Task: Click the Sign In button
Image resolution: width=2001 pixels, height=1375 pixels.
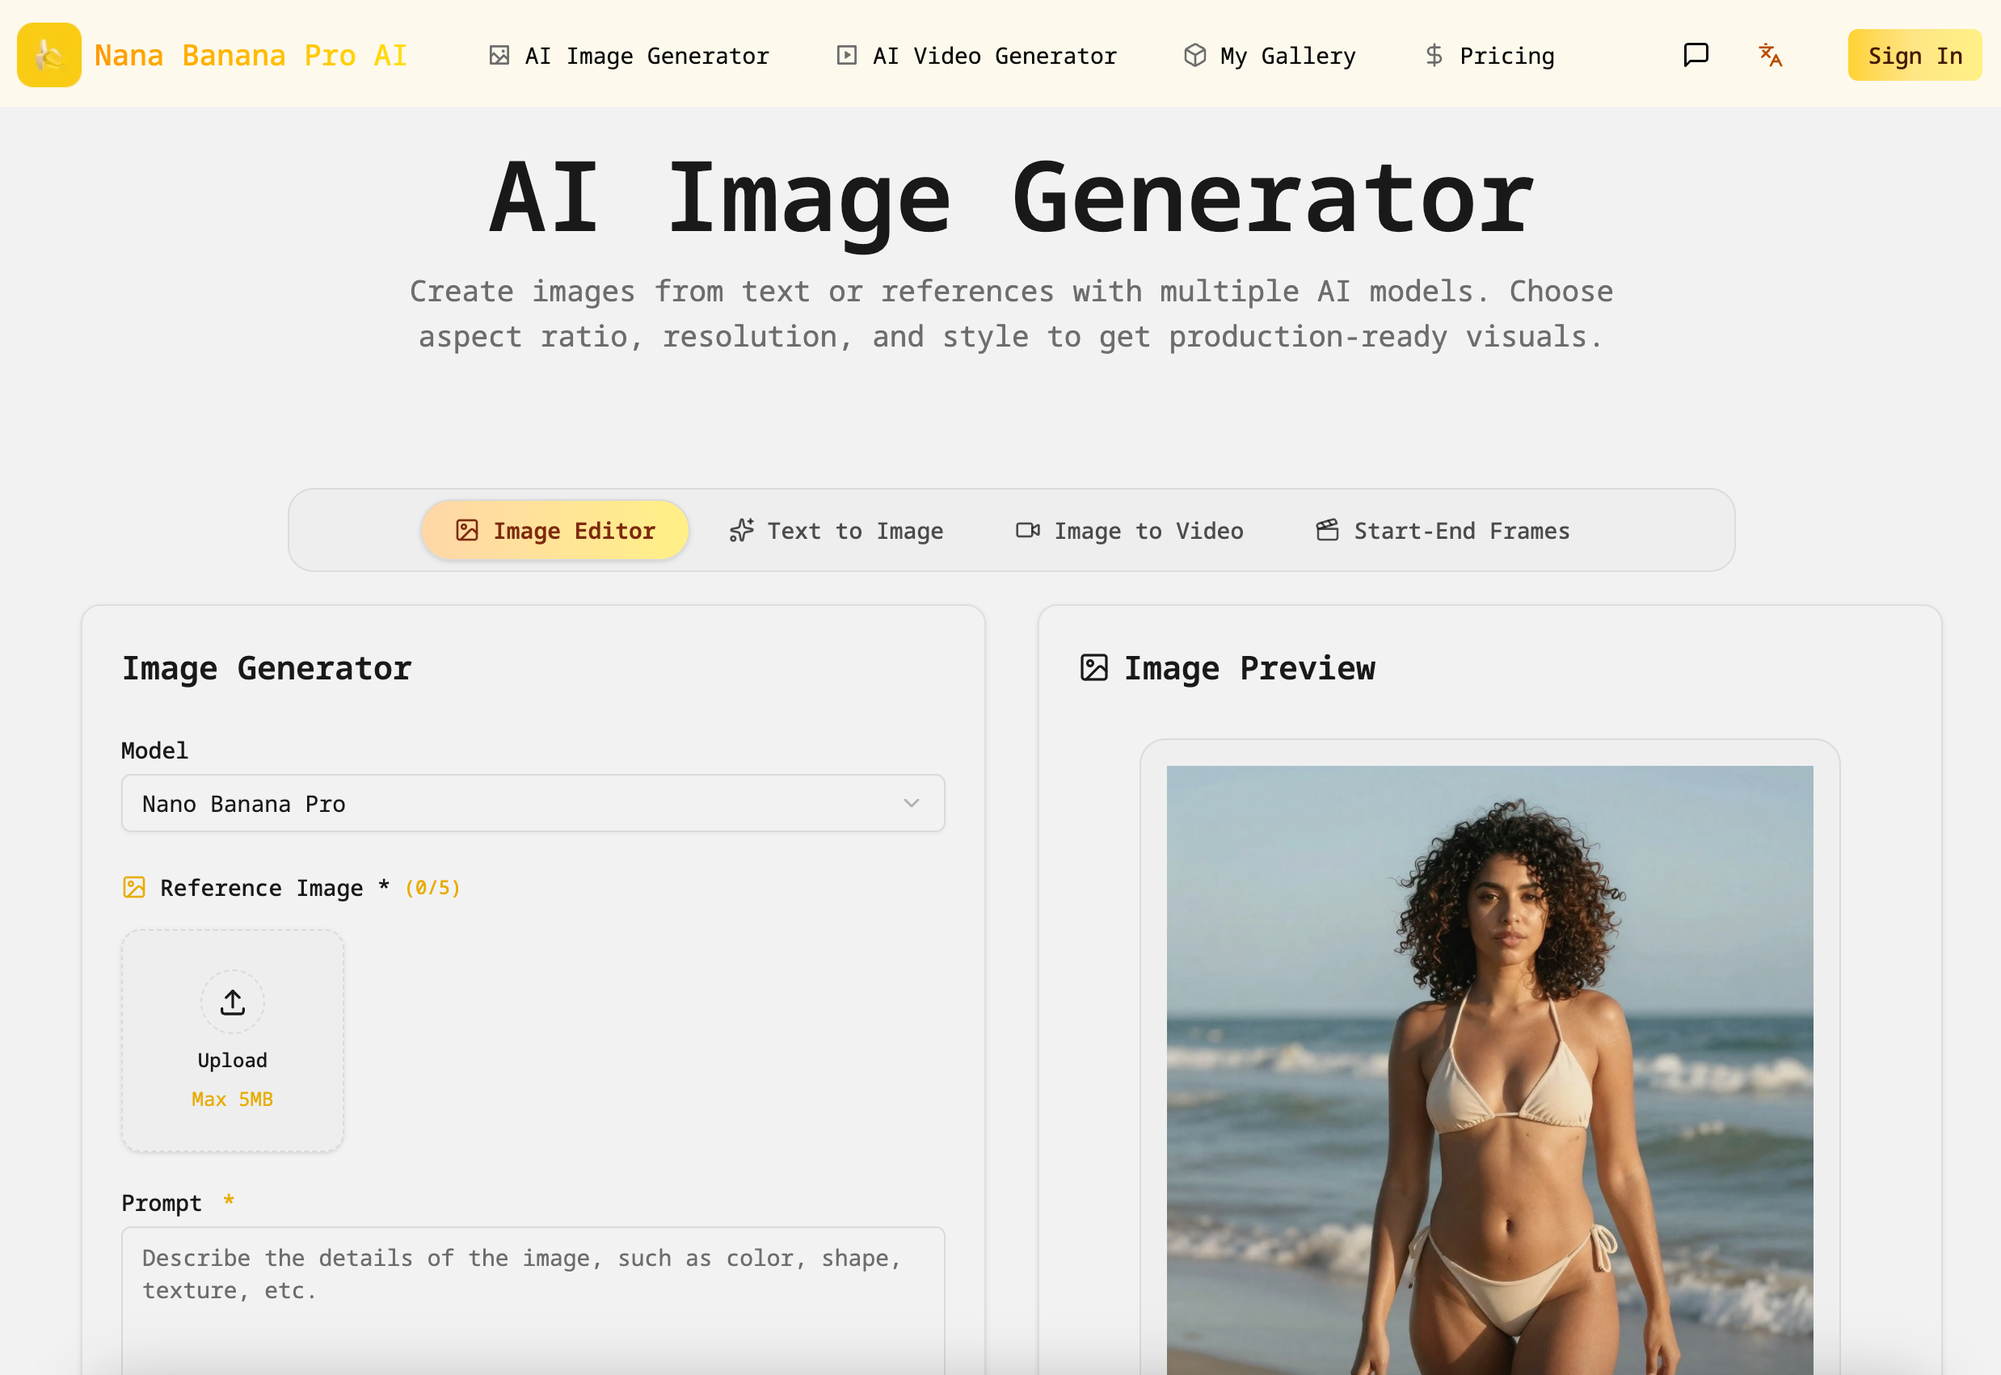Action: (1913, 54)
